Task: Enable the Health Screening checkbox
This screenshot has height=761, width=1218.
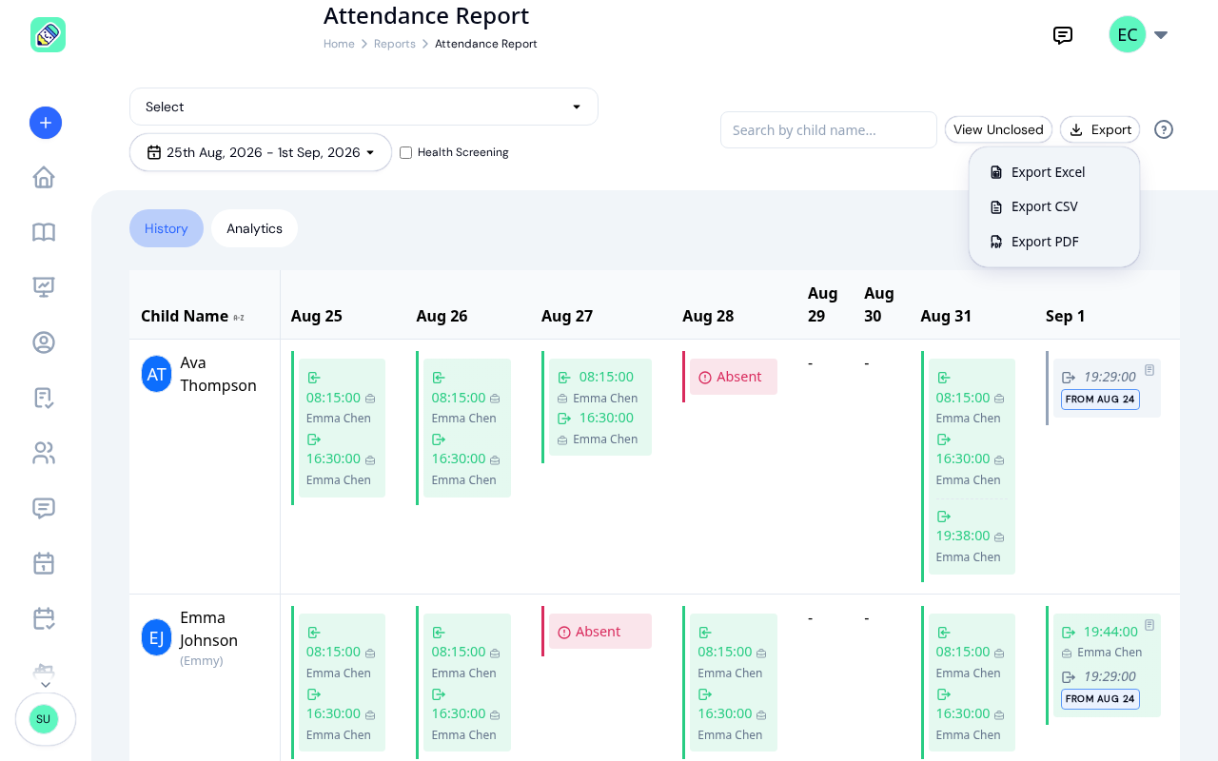Action: click(x=406, y=152)
